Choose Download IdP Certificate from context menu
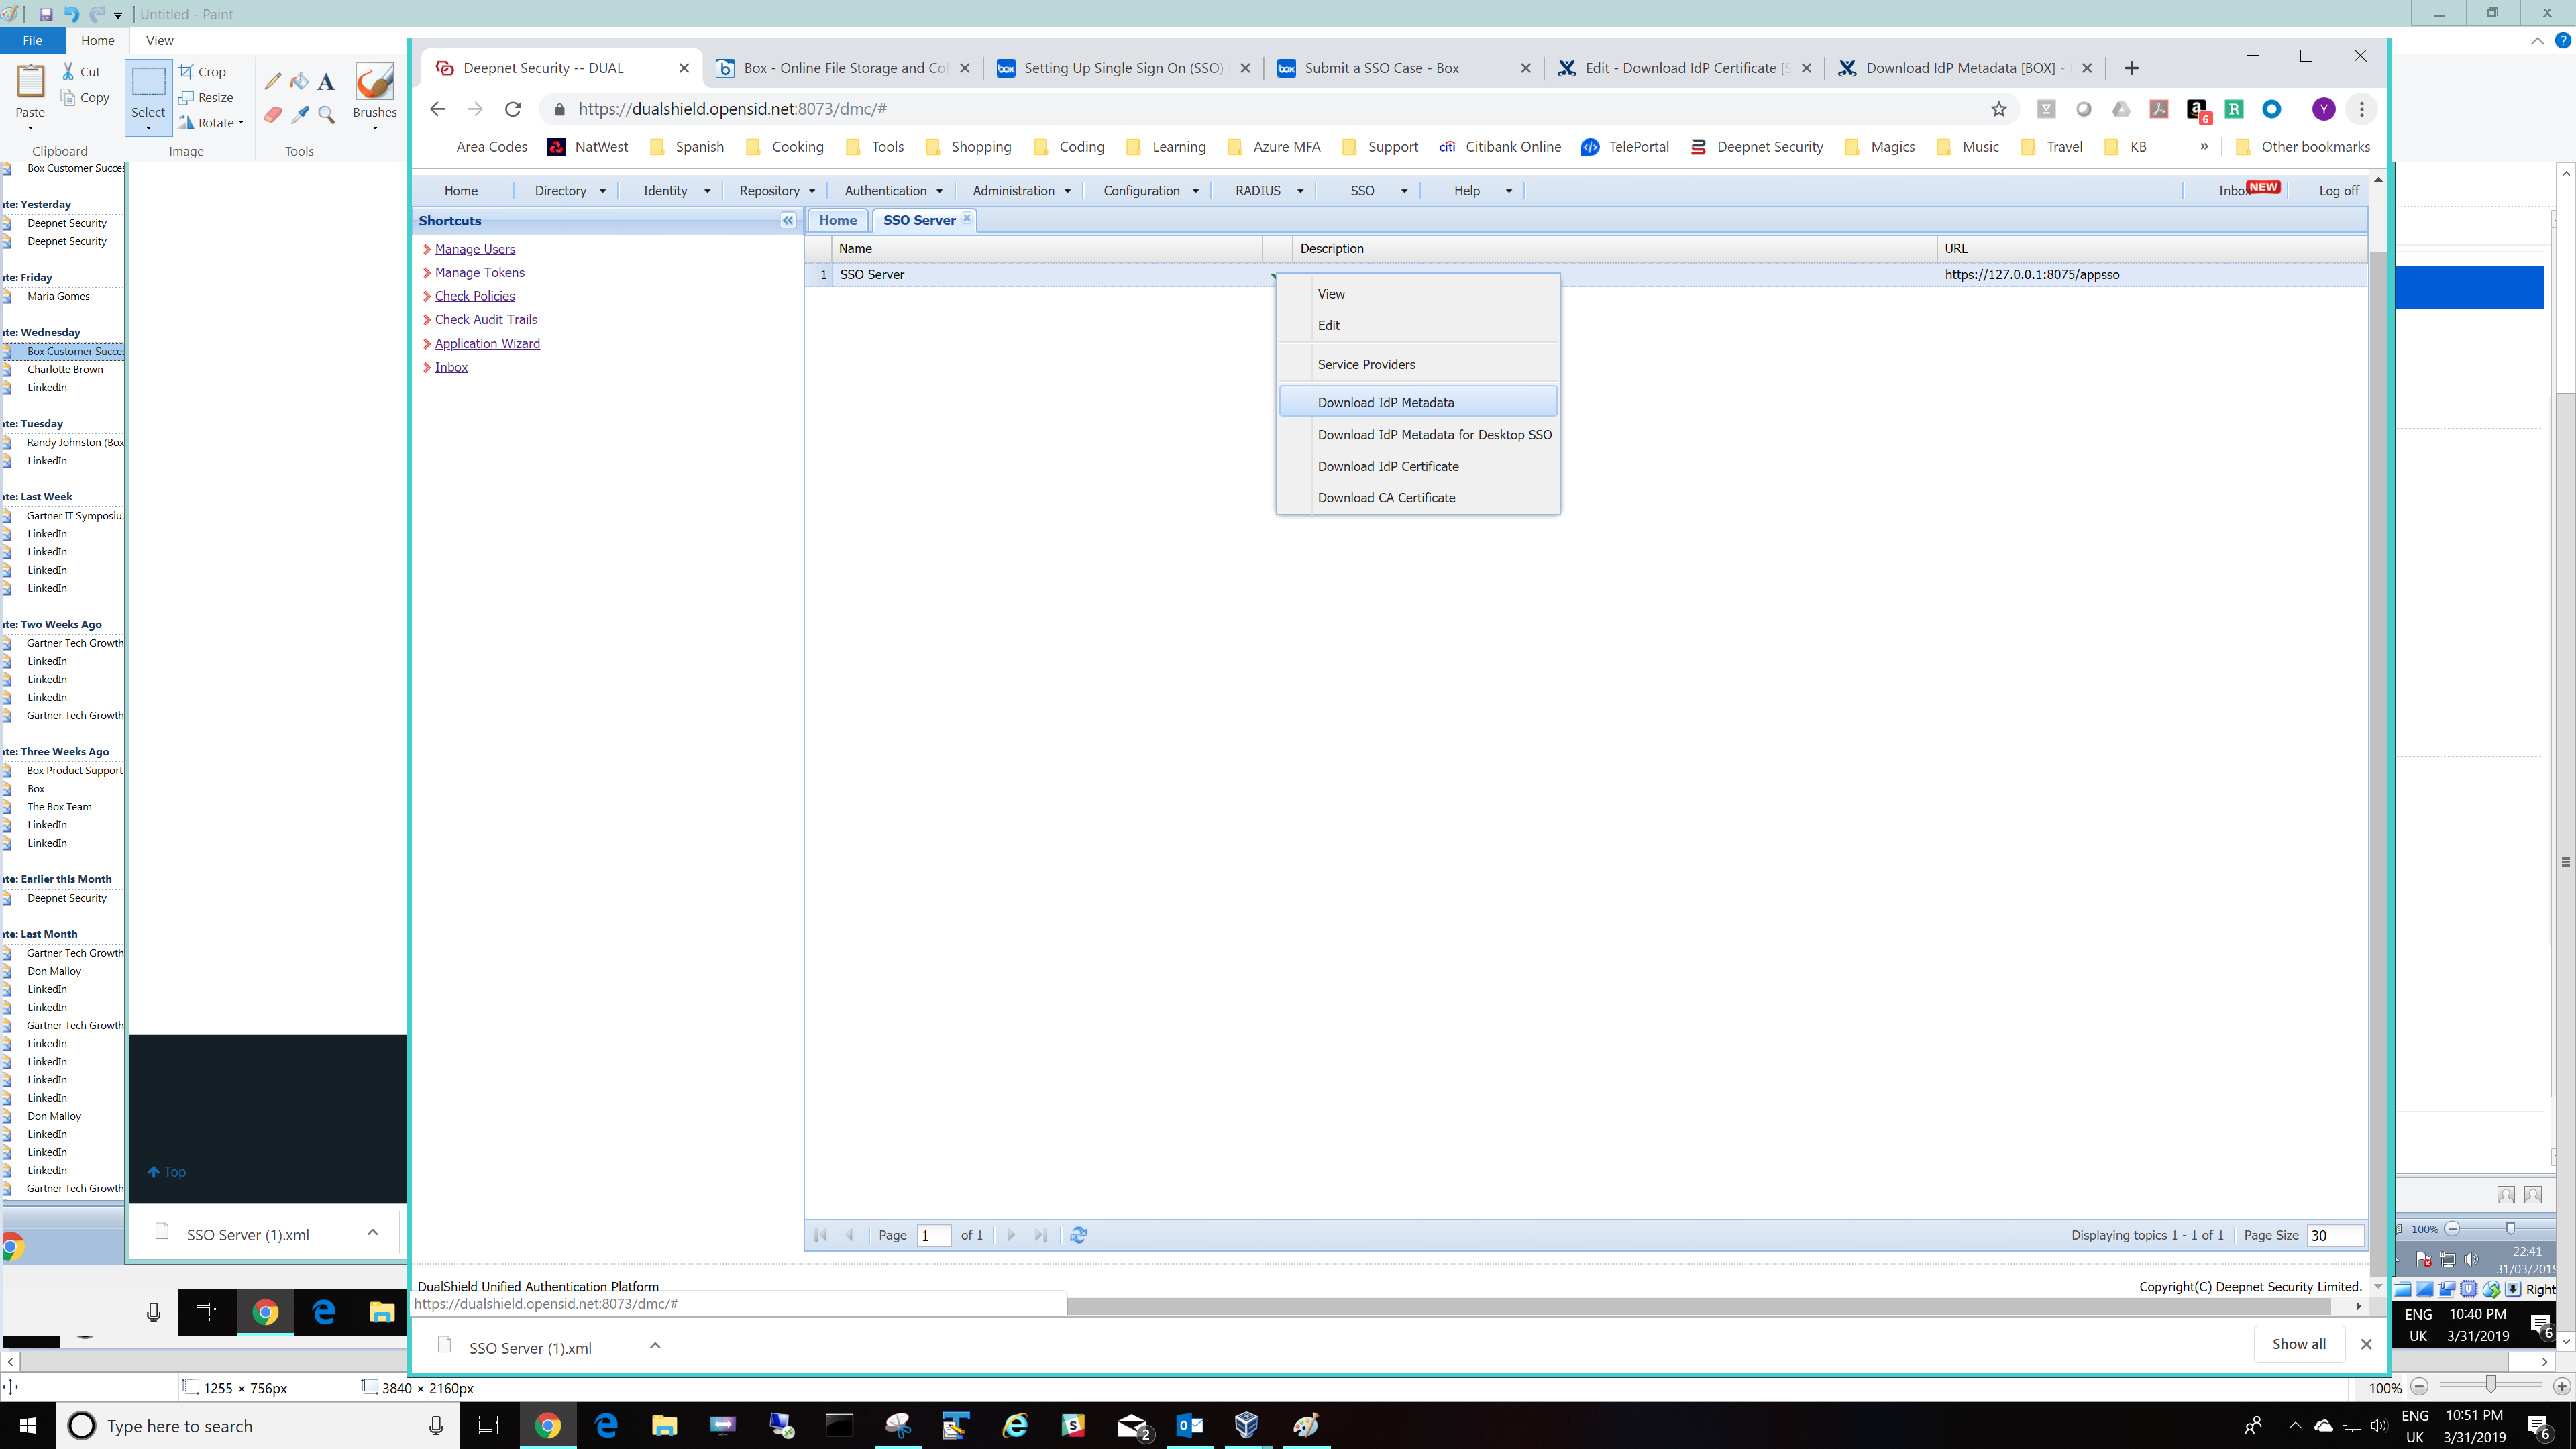 click(1387, 467)
